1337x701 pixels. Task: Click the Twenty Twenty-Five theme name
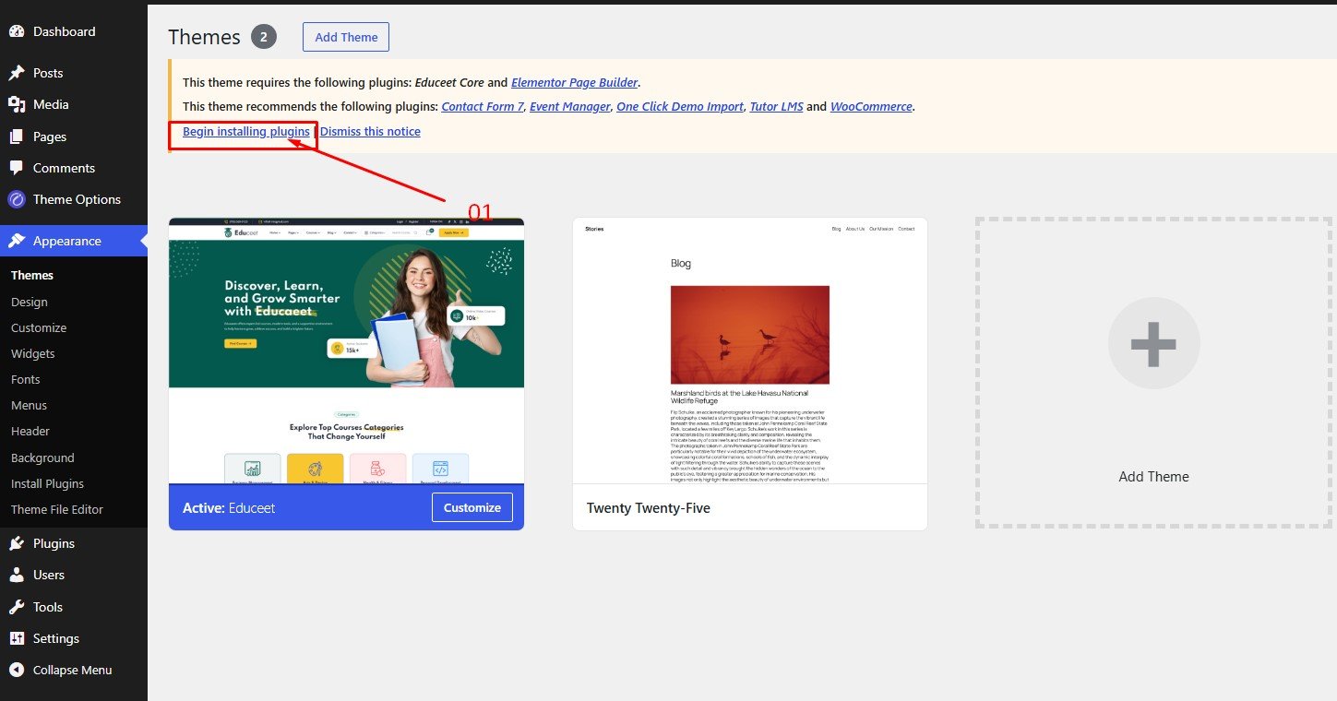click(x=648, y=508)
